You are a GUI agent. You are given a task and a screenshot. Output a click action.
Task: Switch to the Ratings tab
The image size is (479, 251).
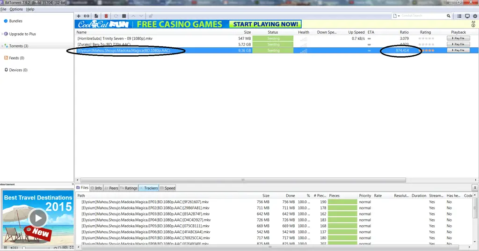pos(129,188)
